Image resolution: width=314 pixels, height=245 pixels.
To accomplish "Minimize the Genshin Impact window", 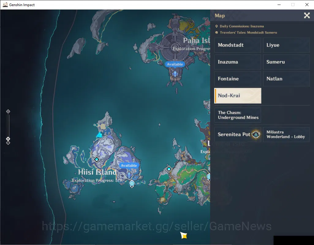I will click(279, 5).
